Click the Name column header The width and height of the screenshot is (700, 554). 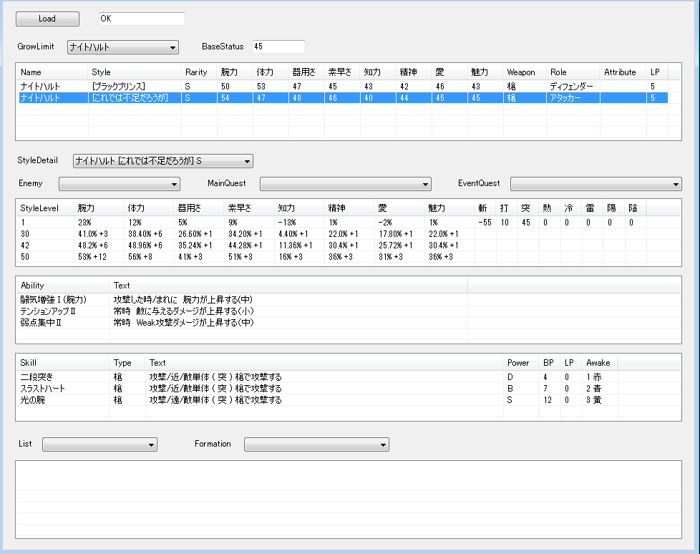click(x=52, y=72)
